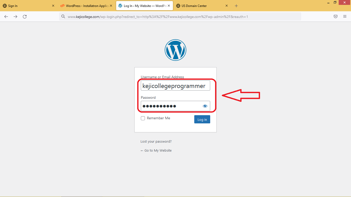Go forward to the next page

15,17
